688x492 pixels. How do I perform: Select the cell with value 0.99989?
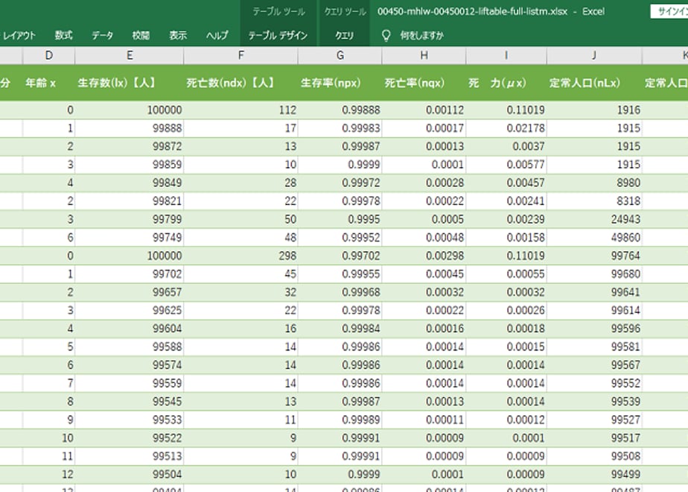[x=340, y=420]
